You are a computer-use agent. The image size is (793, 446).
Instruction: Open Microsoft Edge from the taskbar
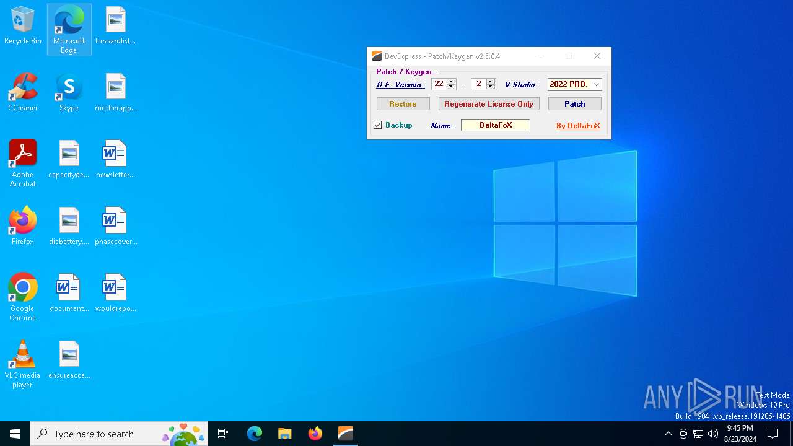(x=255, y=434)
